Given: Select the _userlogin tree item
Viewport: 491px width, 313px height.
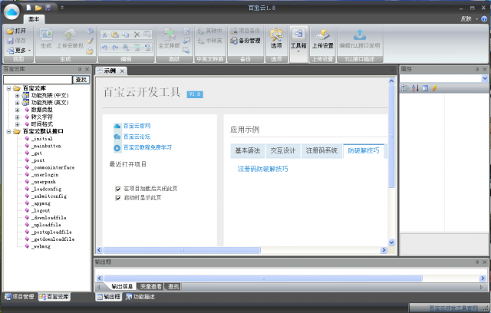Looking at the screenshot, I should [44, 175].
